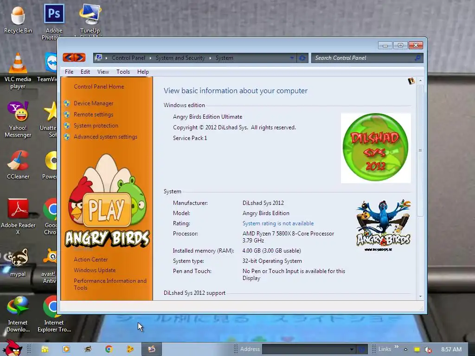Click the Remote settings shield icon

click(x=67, y=114)
